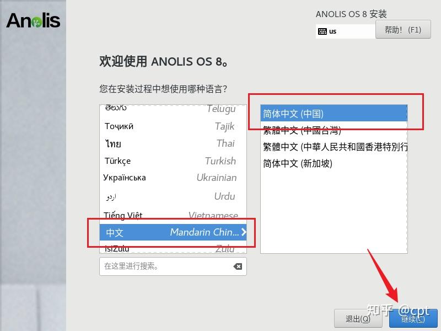Click the keyboard layout icon next to us

tap(322, 31)
